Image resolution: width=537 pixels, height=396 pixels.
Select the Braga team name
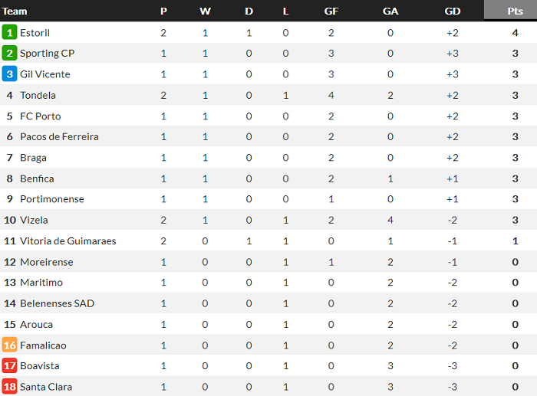(x=33, y=158)
